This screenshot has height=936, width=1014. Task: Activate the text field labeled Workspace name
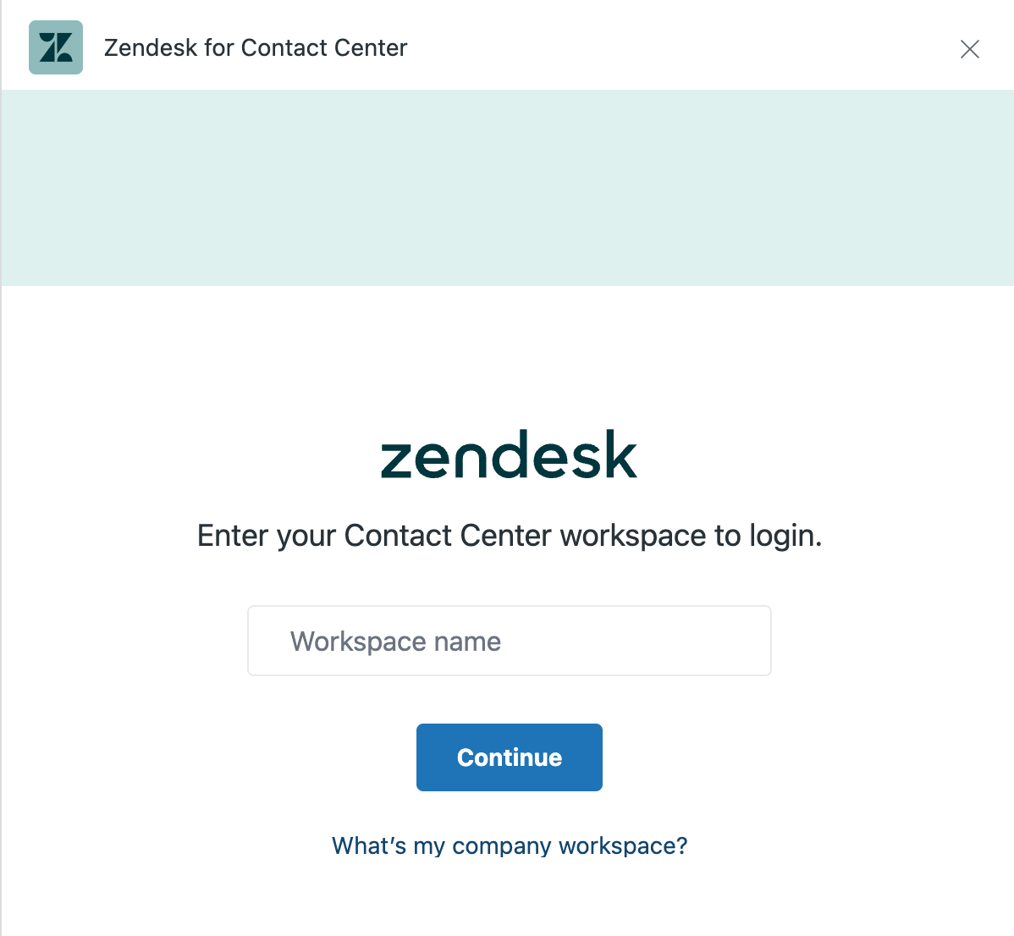point(509,641)
